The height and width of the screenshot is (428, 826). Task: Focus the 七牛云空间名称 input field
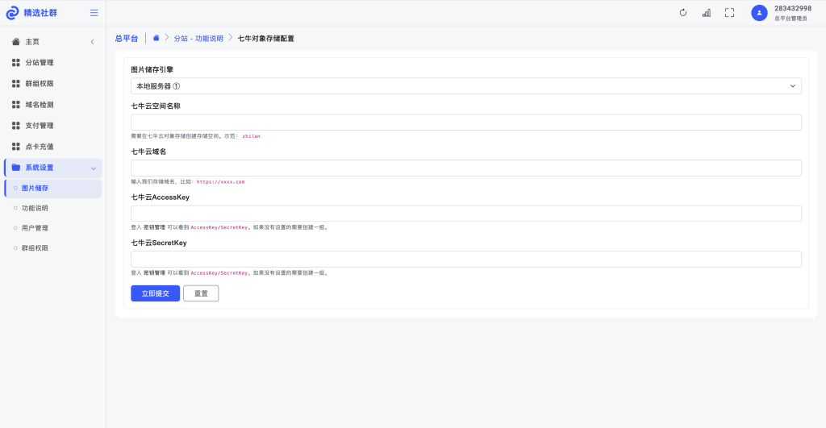click(x=466, y=123)
